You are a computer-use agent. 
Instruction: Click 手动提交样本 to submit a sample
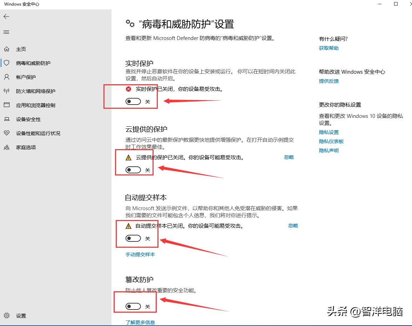pyautogui.click(x=140, y=254)
